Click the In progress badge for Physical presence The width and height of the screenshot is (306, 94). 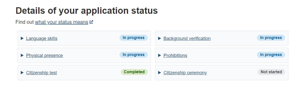[134, 55]
